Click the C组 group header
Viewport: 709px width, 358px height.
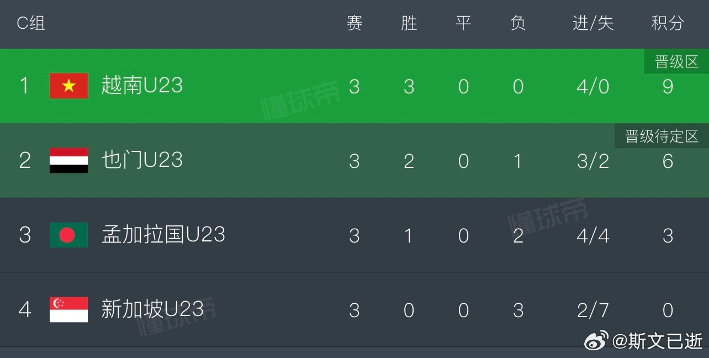(31, 23)
